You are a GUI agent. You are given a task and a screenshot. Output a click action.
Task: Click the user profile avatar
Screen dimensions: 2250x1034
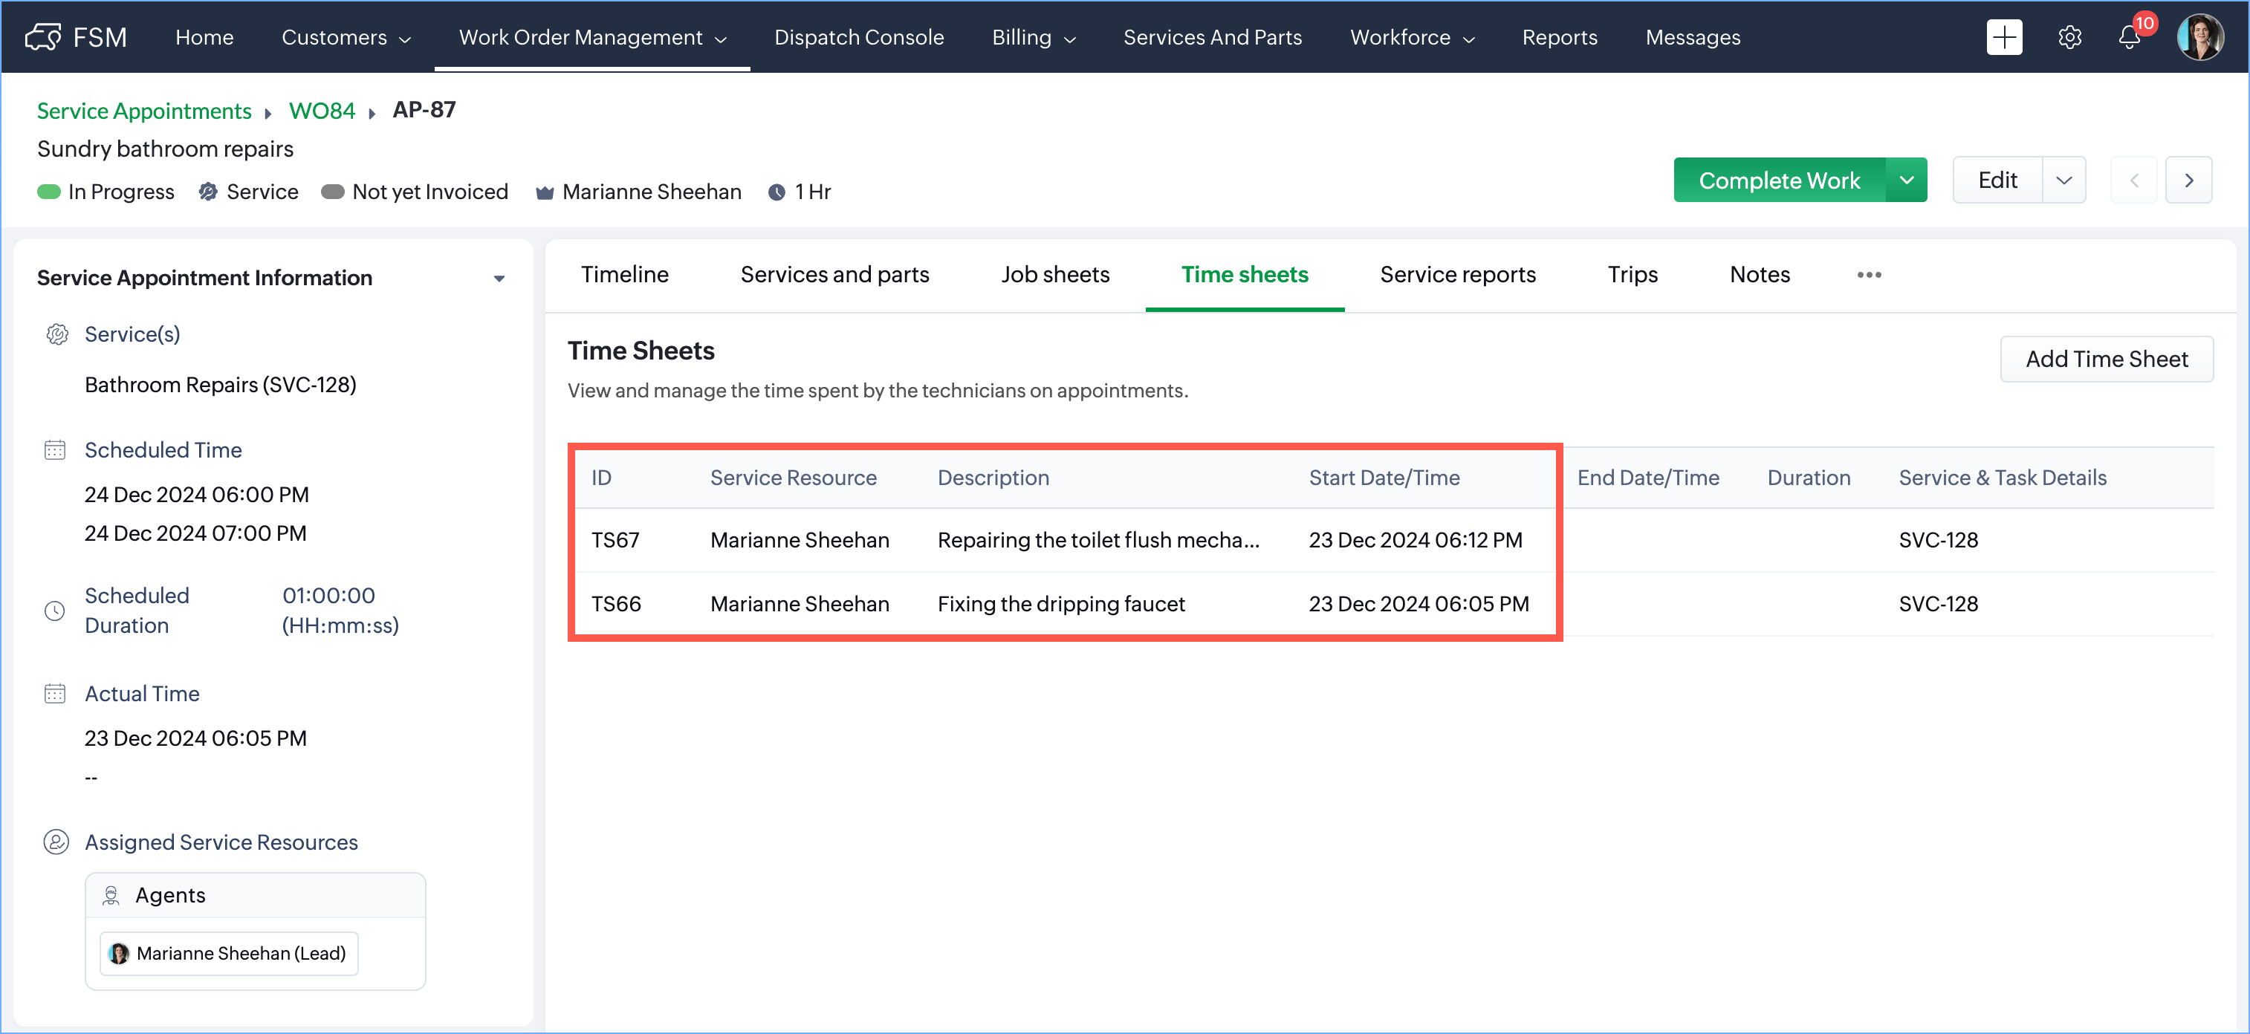point(2199,36)
